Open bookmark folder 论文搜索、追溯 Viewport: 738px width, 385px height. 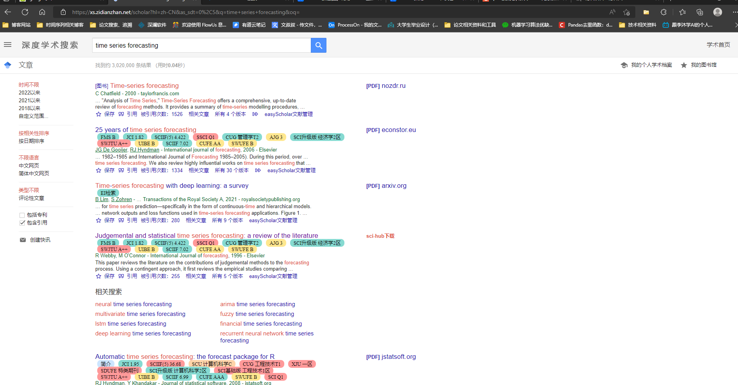[x=111, y=25]
